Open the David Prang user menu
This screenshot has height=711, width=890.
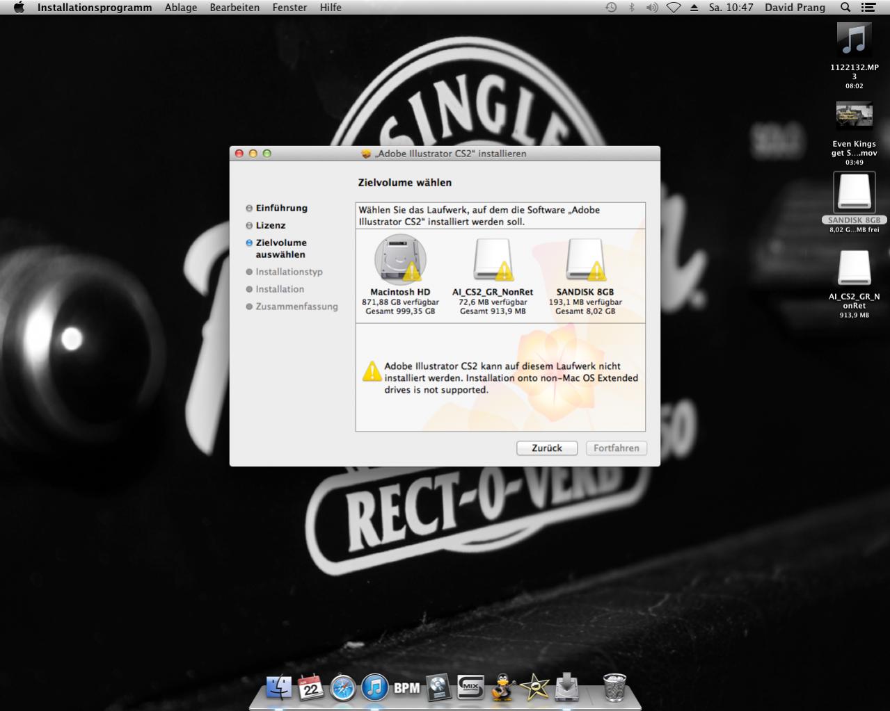click(795, 8)
